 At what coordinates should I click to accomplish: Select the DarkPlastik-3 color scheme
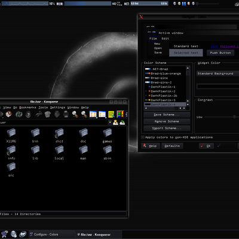pos(165,100)
